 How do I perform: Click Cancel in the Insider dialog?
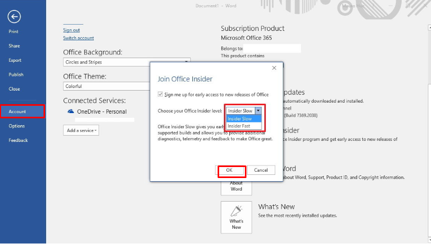click(261, 170)
